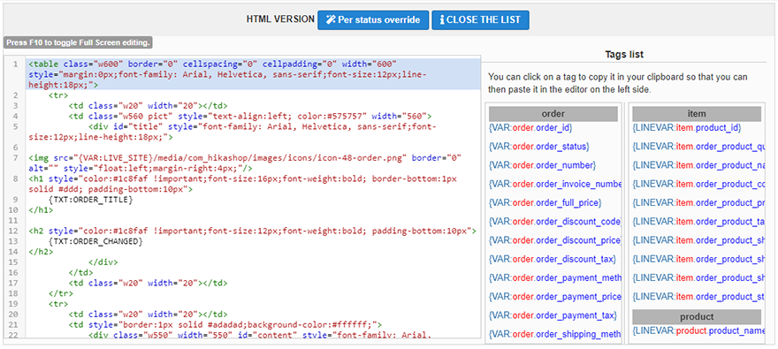This screenshot has width=778, height=349.
Task: Copy the item order_product_ta tag
Action: (x=698, y=222)
